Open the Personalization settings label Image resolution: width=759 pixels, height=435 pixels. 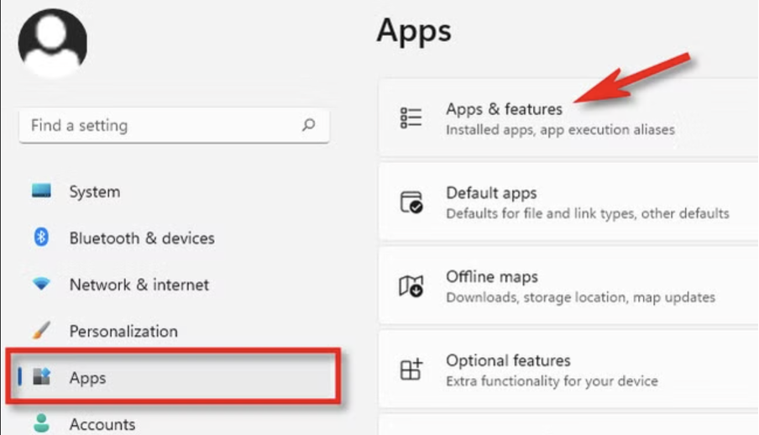click(x=123, y=331)
